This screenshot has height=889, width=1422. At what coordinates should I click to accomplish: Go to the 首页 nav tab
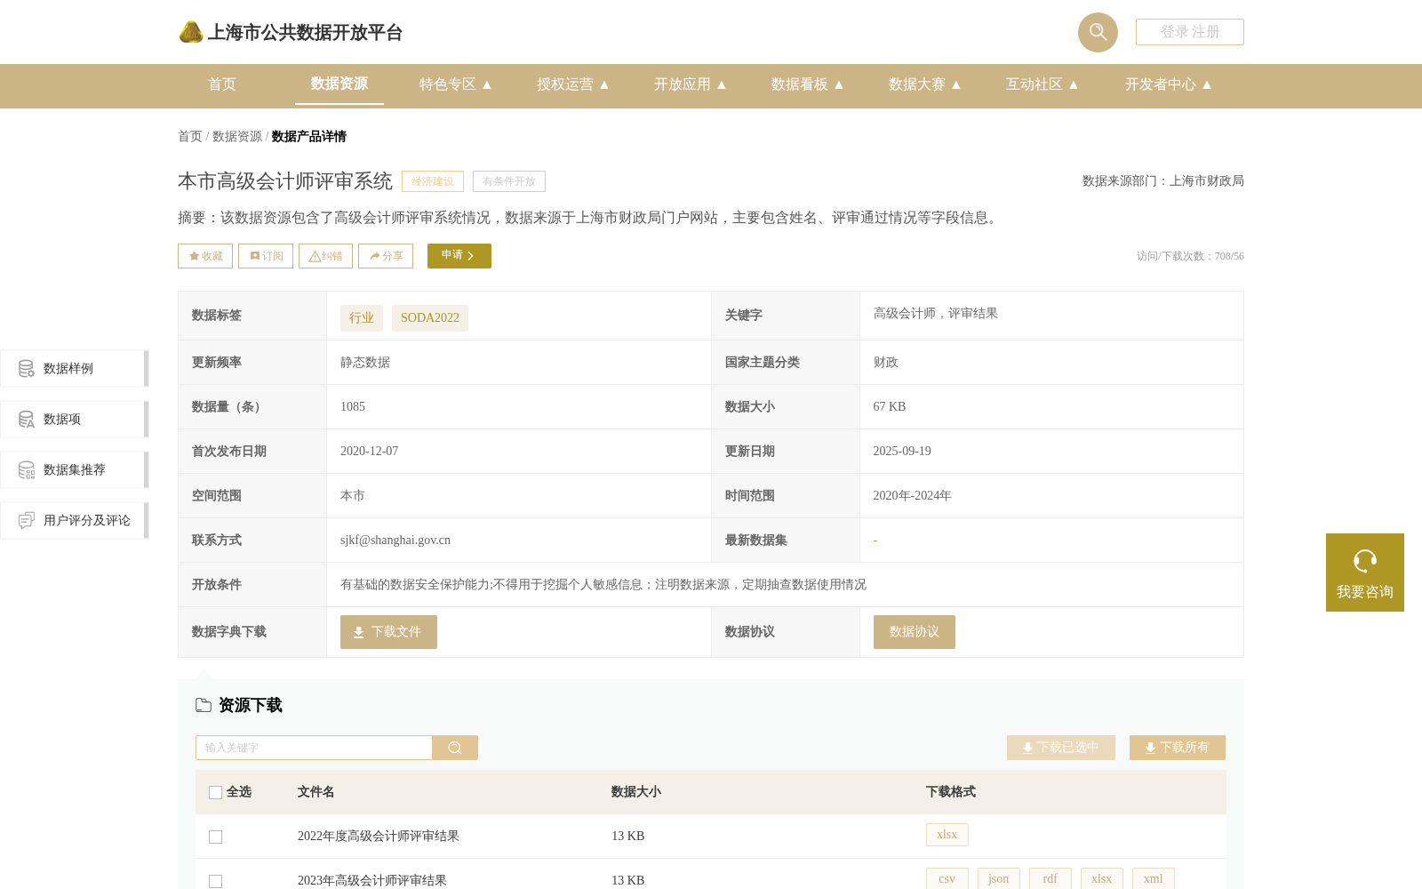[x=222, y=84]
